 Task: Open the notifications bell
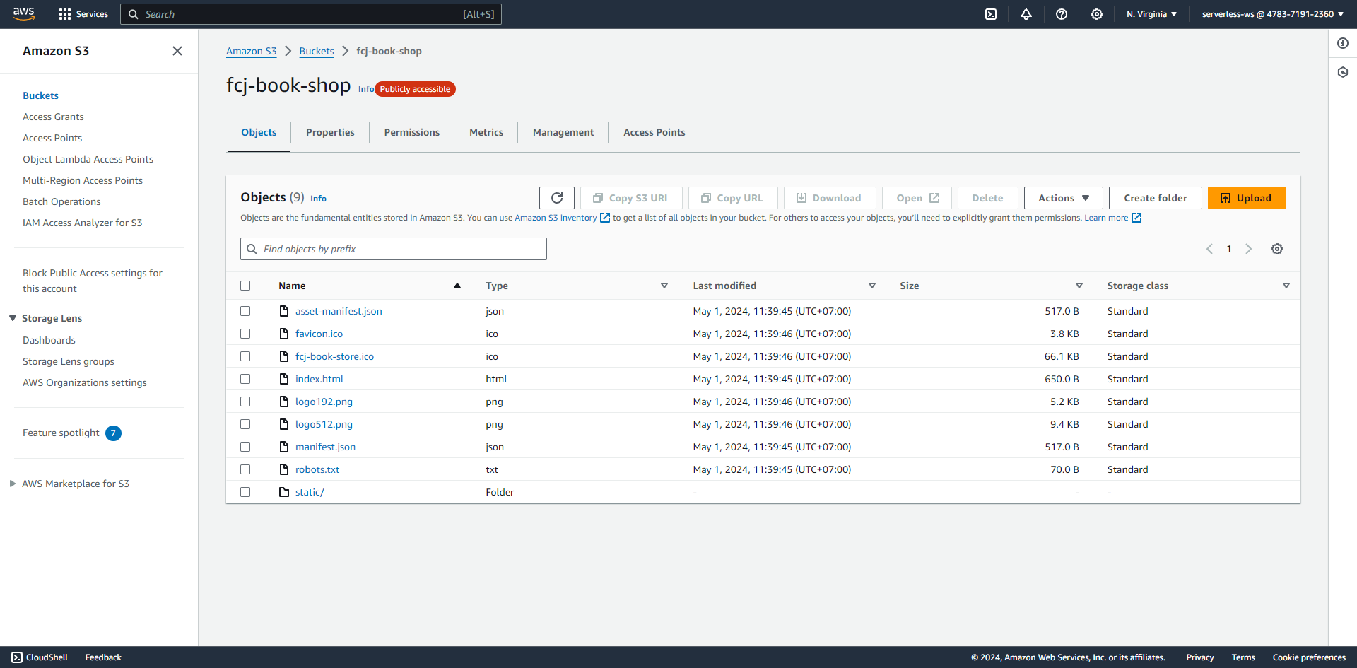click(1026, 14)
